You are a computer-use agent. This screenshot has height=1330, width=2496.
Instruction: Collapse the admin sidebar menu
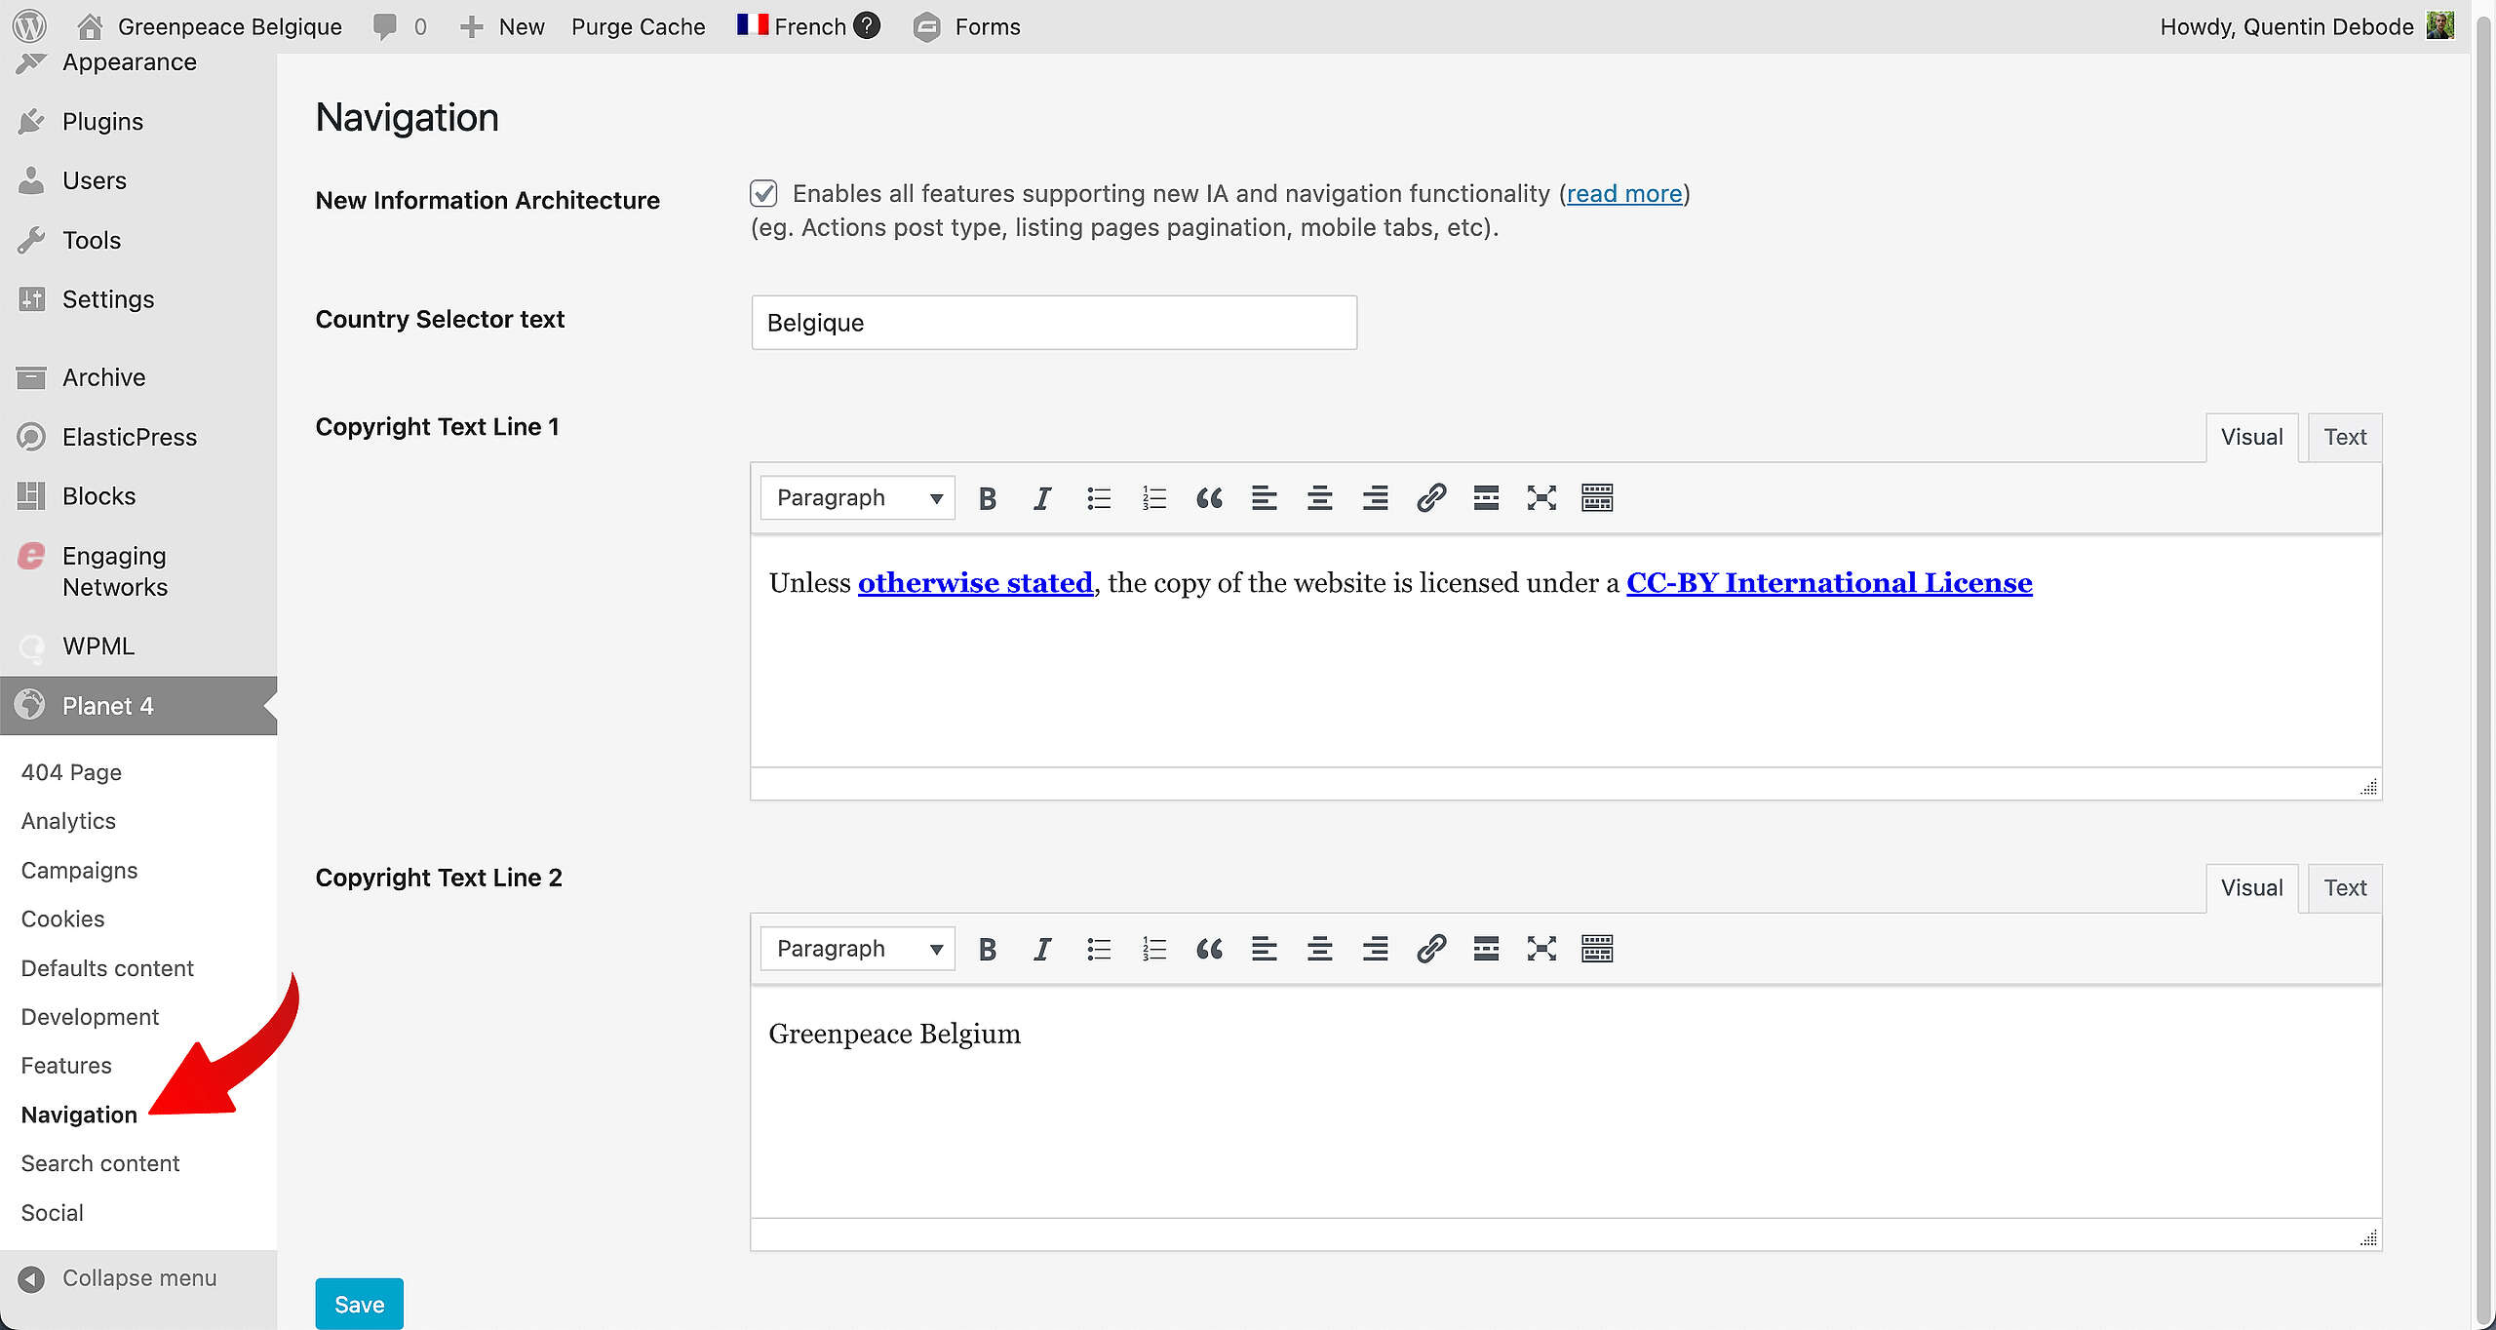pyautogui.click(x=117, y=1278)
